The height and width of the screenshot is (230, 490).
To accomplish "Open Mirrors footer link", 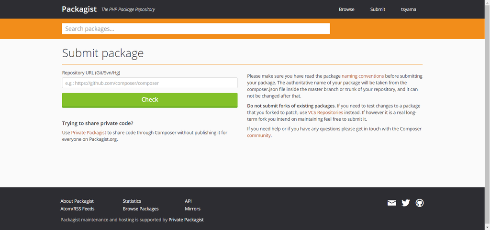I will [192, 209].
